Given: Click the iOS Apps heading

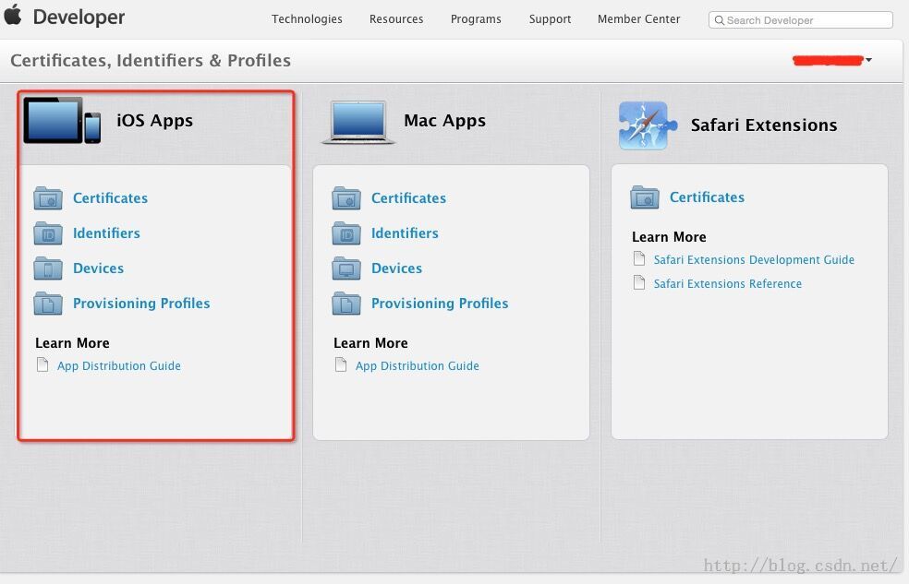Looking at the screenshot, I should click(155, 120).
